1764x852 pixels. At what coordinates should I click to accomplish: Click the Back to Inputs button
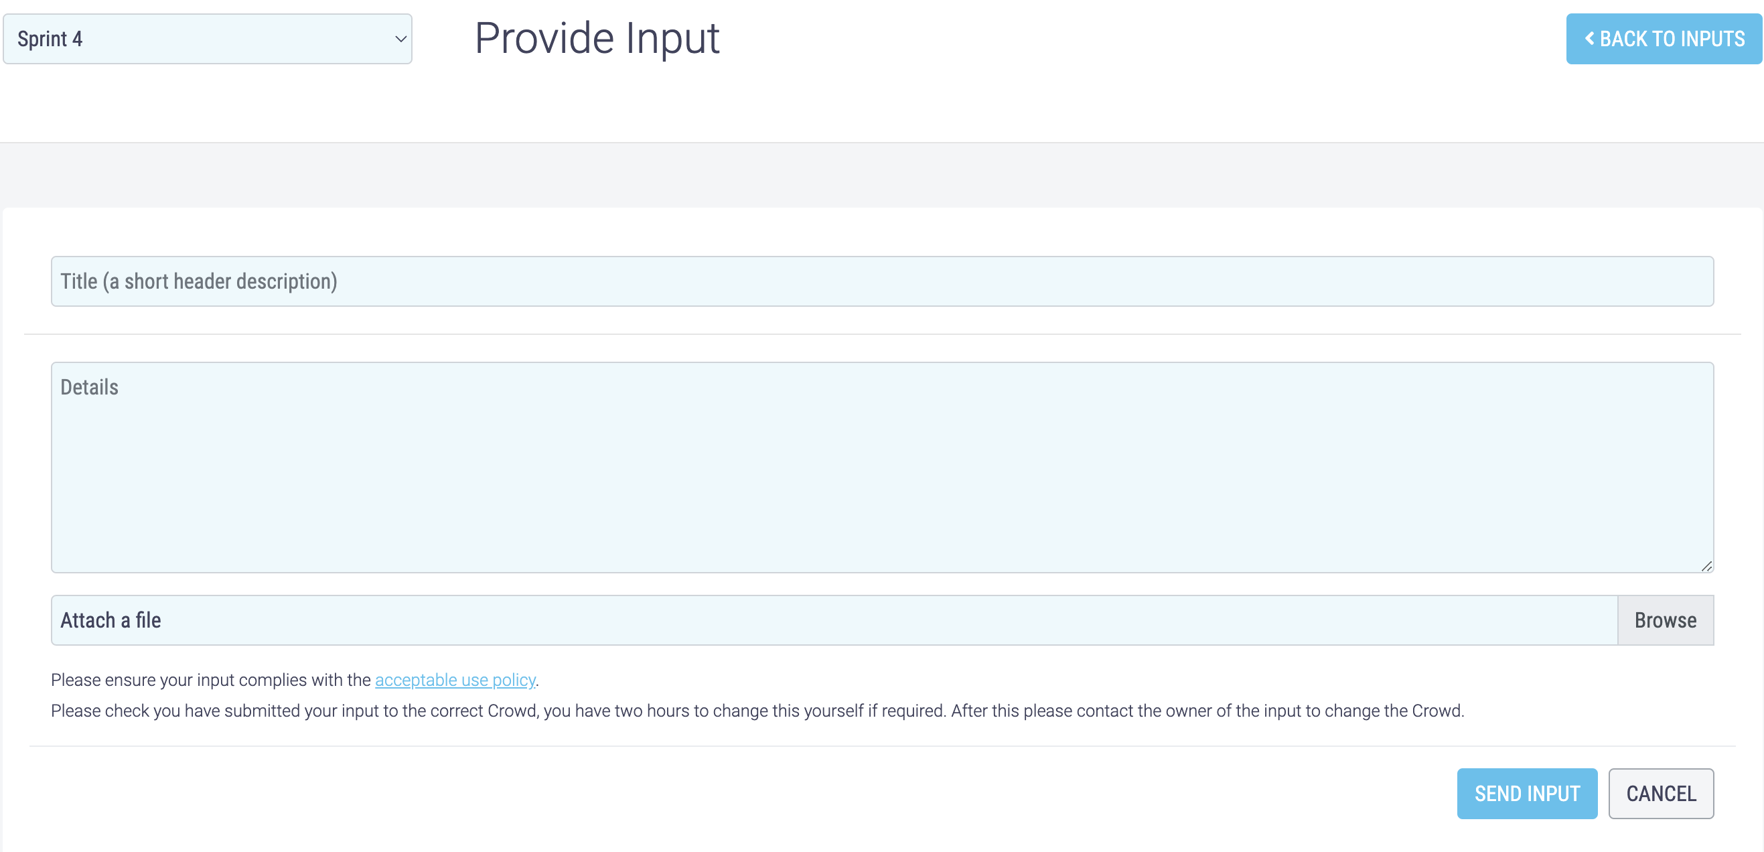[x=1664, y=39]
